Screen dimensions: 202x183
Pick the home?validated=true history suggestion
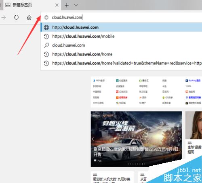(121, 63)
